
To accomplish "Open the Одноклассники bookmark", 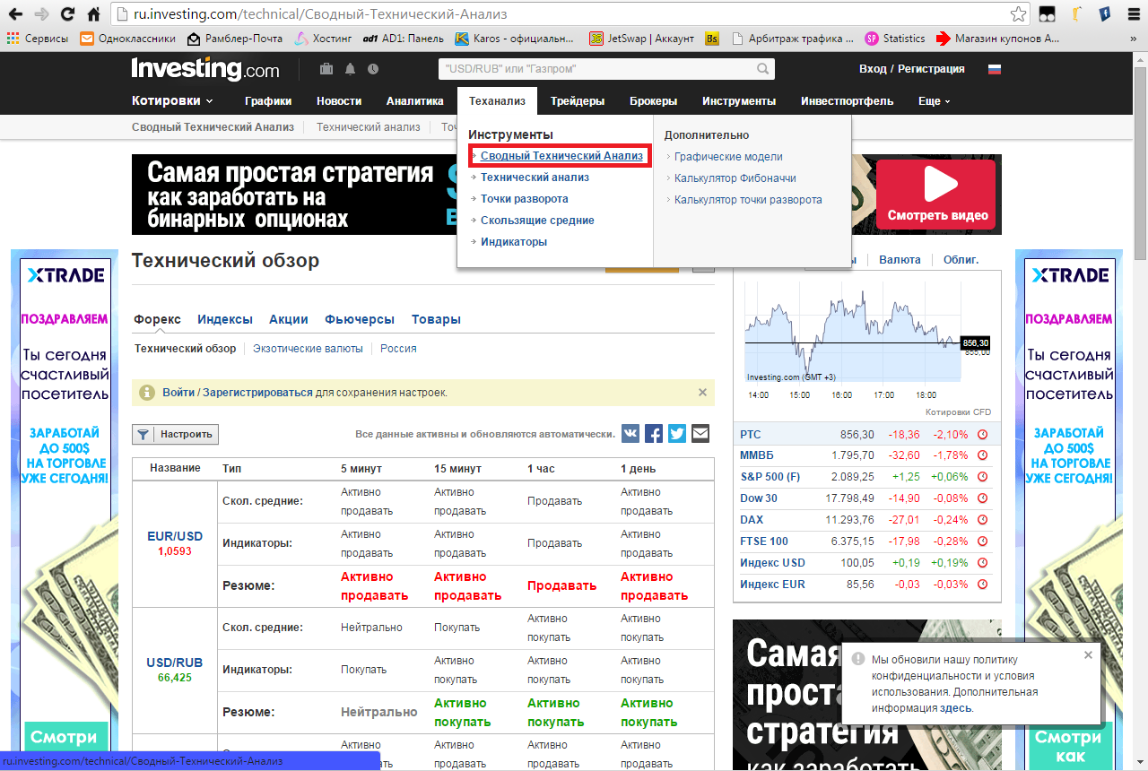I will pos(127,39).
